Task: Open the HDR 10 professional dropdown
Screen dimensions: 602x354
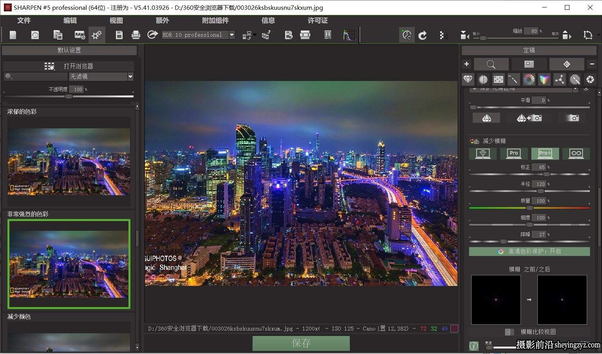Action: pos(199,35)
